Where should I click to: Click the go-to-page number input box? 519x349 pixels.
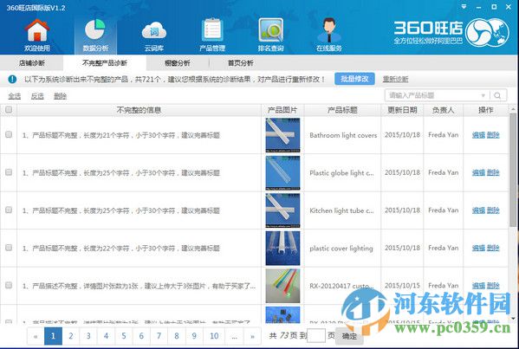click(316, 336)
